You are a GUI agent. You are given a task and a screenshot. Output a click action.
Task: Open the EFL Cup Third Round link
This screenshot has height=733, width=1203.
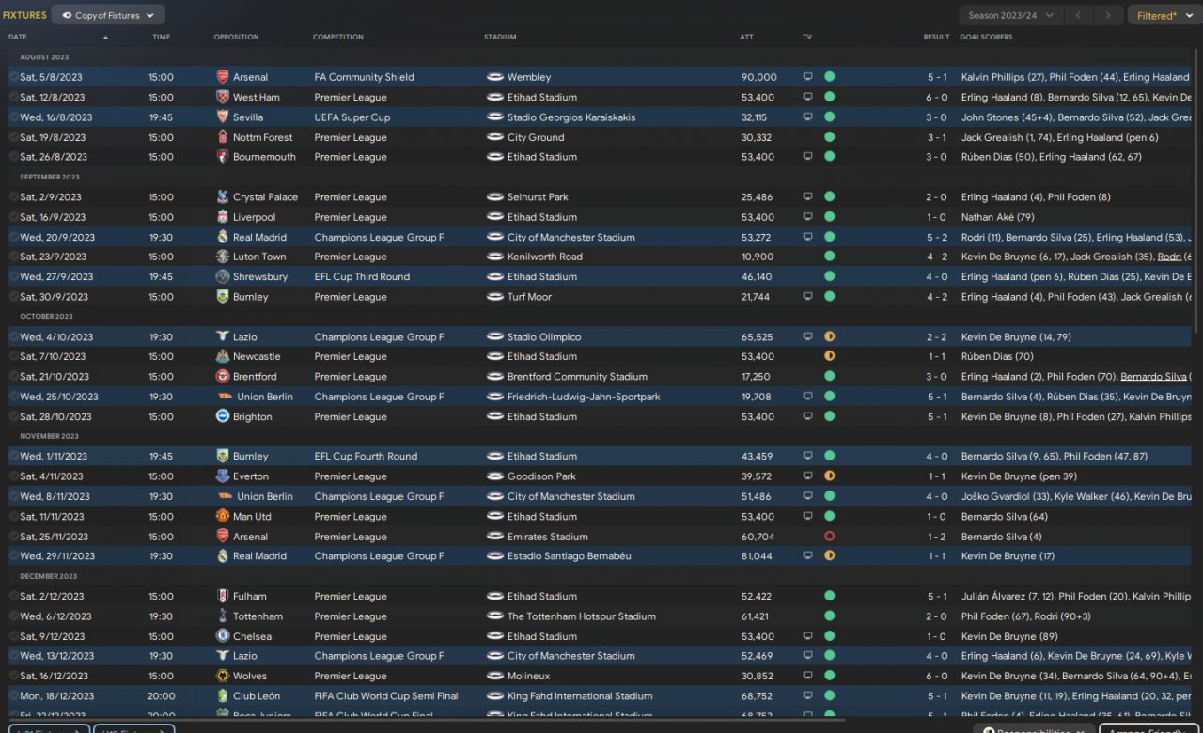point(362,277)
